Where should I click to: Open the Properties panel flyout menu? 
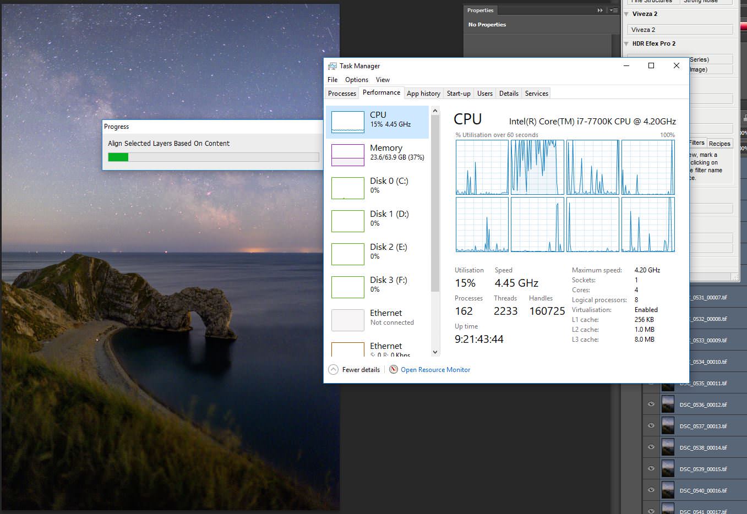point(613,10)
